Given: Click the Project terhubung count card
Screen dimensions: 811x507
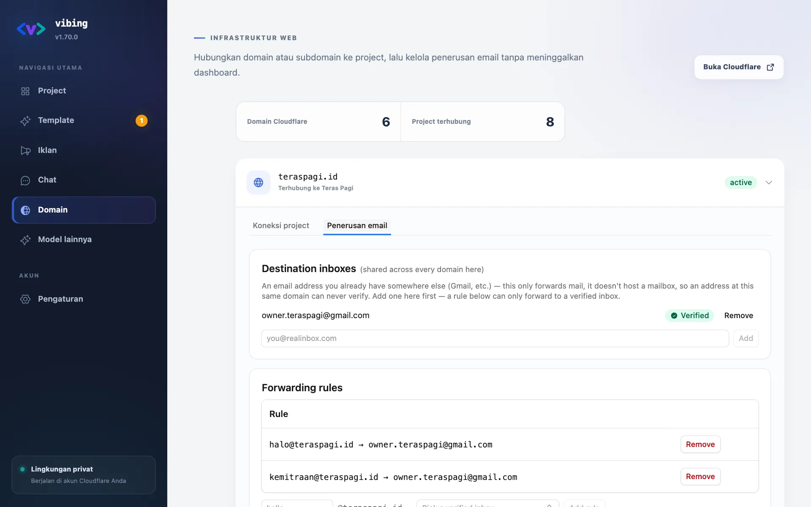Looking at the screenshot, I should [x=482, y=122].
